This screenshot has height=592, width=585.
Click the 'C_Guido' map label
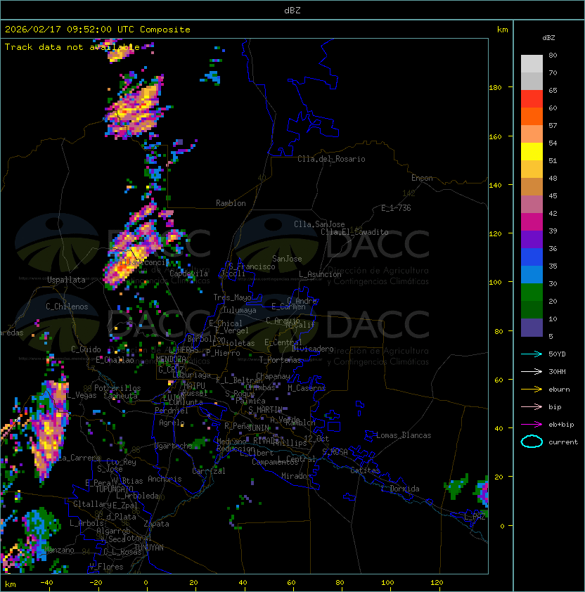[86, 349]
